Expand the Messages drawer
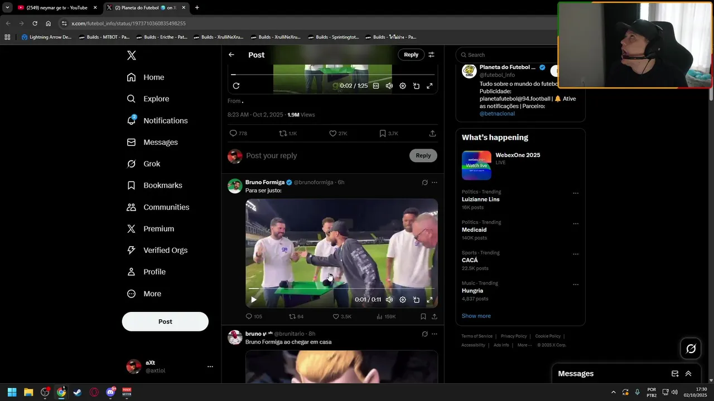The height and width of the screenshot is (401, 714). [688, 374]
